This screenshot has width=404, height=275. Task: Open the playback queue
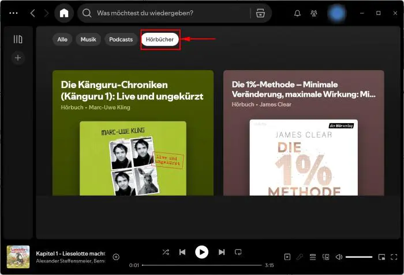(313, 257)
